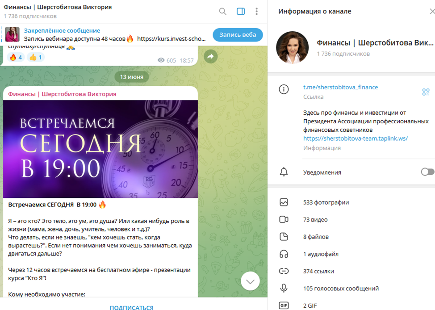This screenshot has height=310, width=435.
Task: Click the "Запись веба" pinned button
Action: (238, 35)
